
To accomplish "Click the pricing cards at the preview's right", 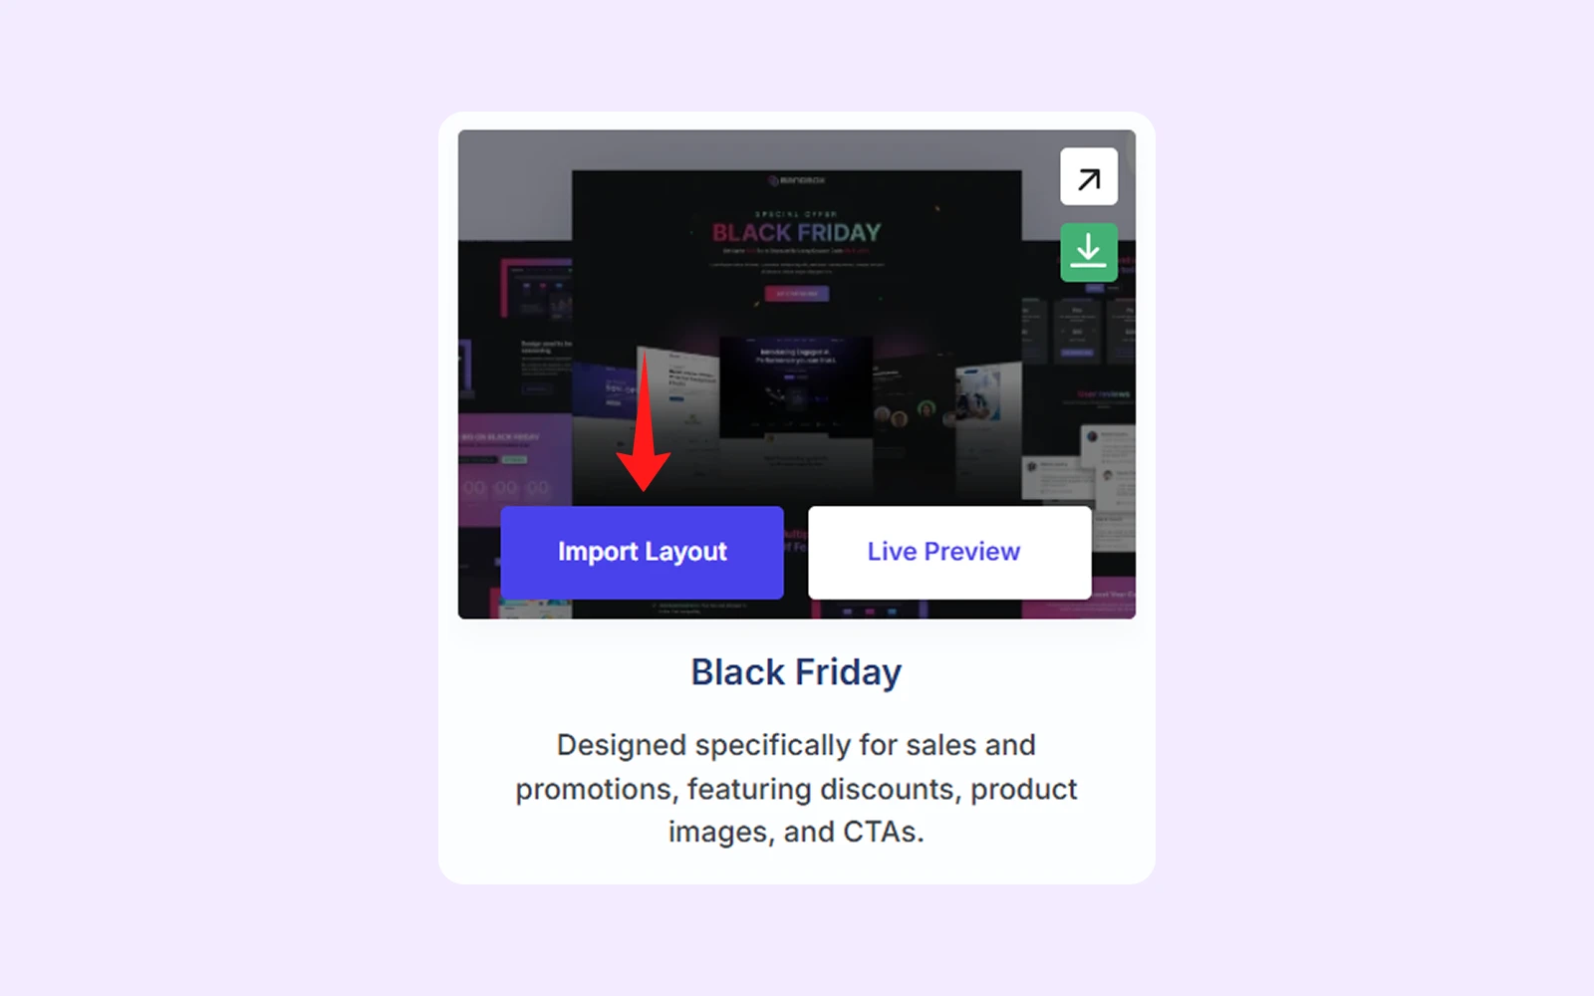I will [1080, 327].
